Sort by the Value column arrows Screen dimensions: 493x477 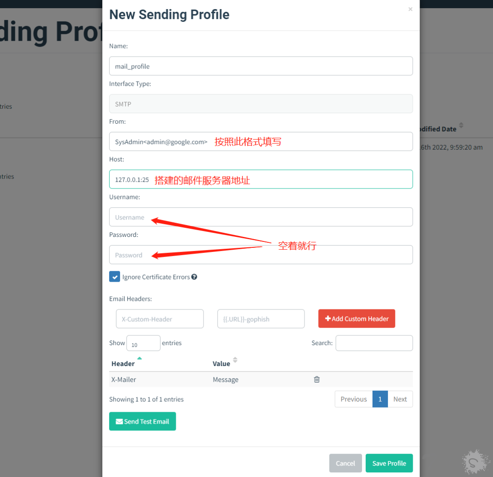coord(235,360)
